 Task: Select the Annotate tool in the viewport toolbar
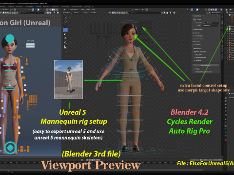tap(65, 43)
